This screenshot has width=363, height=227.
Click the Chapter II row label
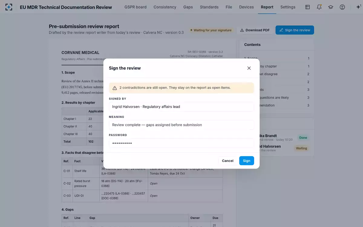click(x=74, y=127)
